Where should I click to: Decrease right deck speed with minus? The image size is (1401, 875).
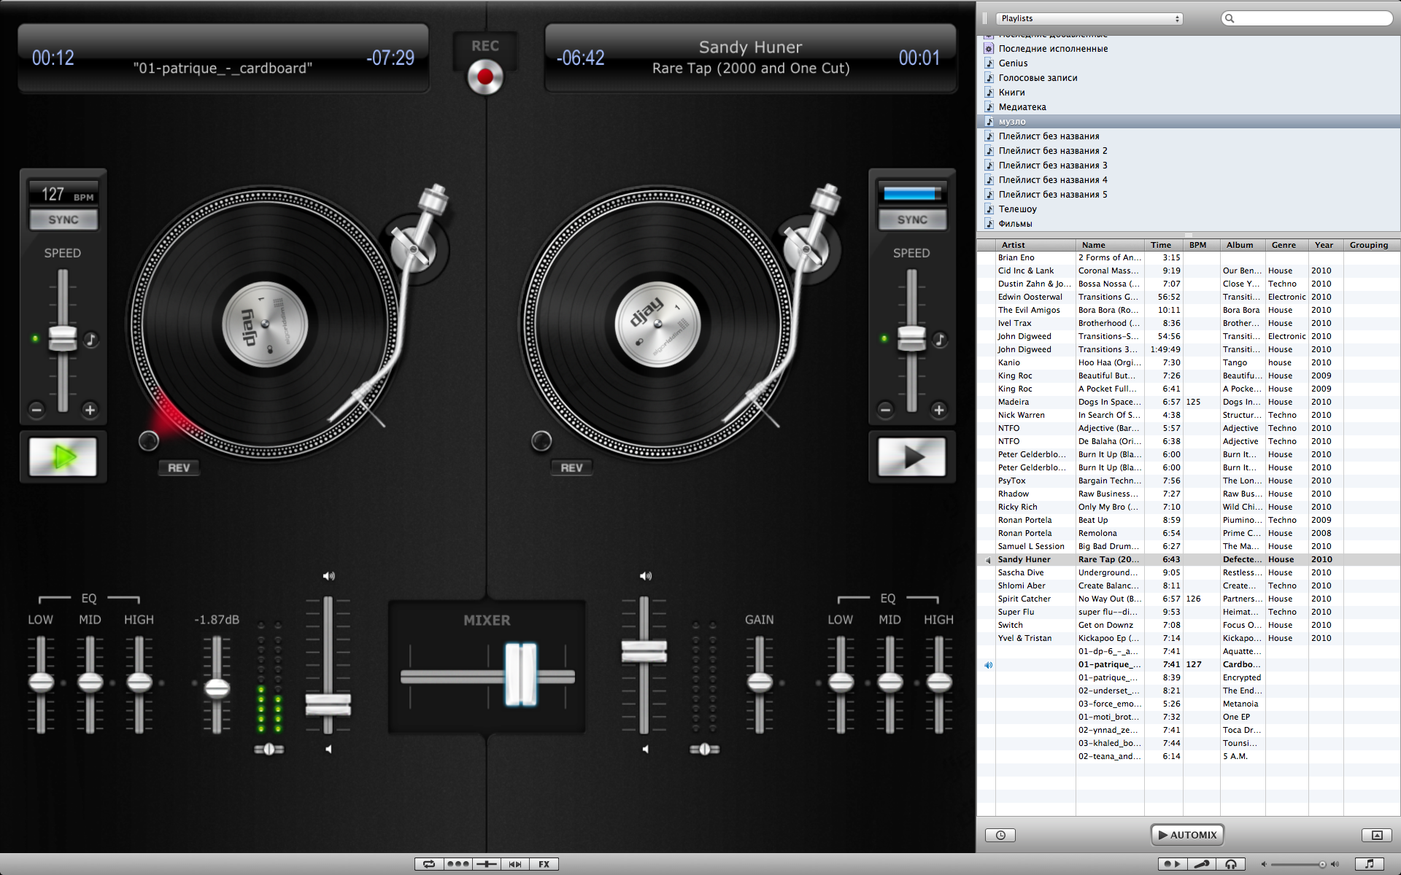tap(885, 410)
